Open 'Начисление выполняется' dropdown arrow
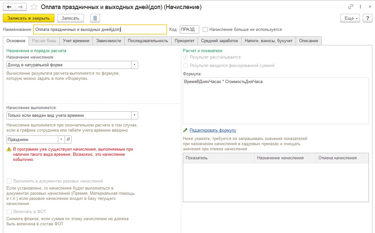375x233 pixels. pyautogui.click(x=135, y=115)
